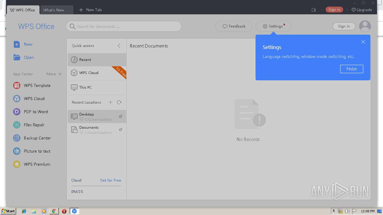This screenshot has height=215, width=383.
Task: Select This PC in Quick access
Action: click(97, 87)
